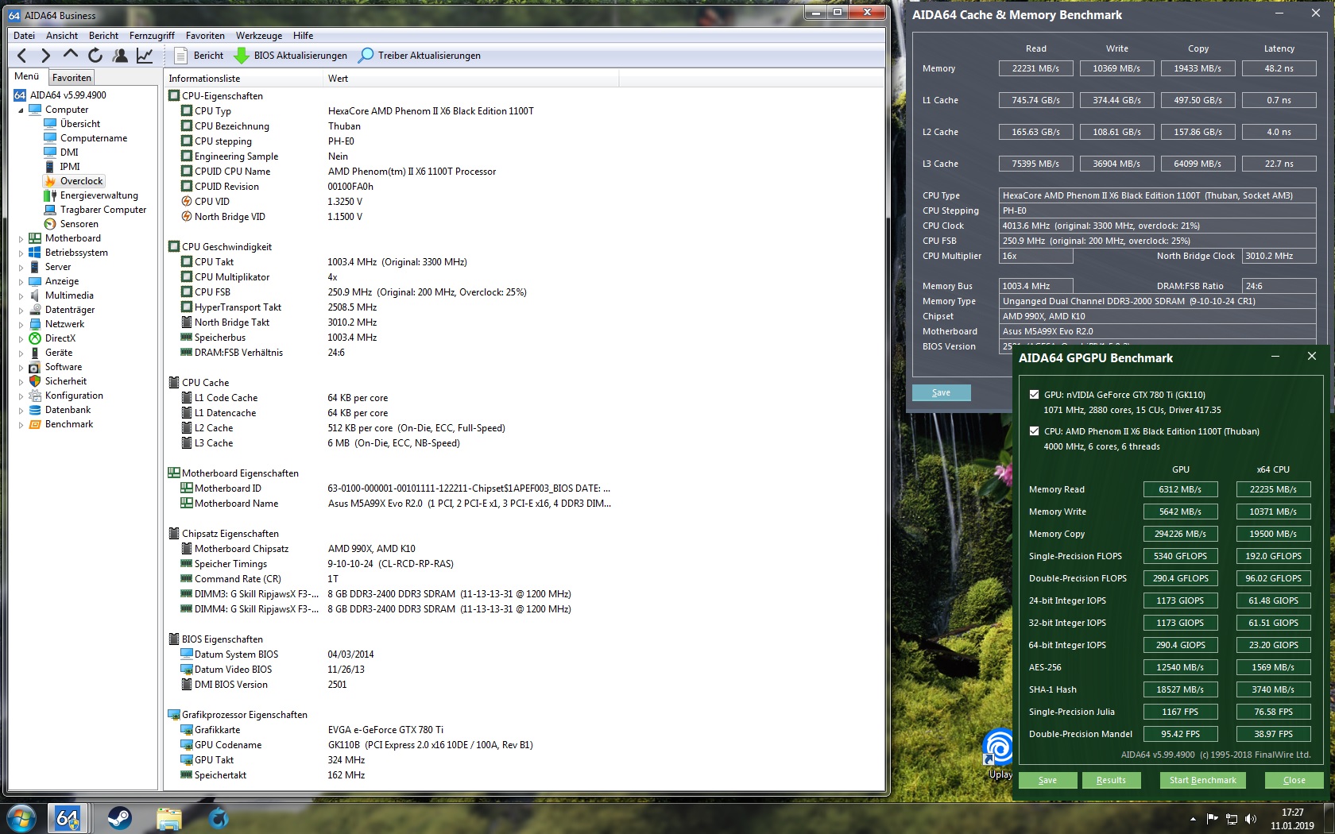Open the Datei menu
This screenshot has width=1335, height=834.
click(24, 36)
